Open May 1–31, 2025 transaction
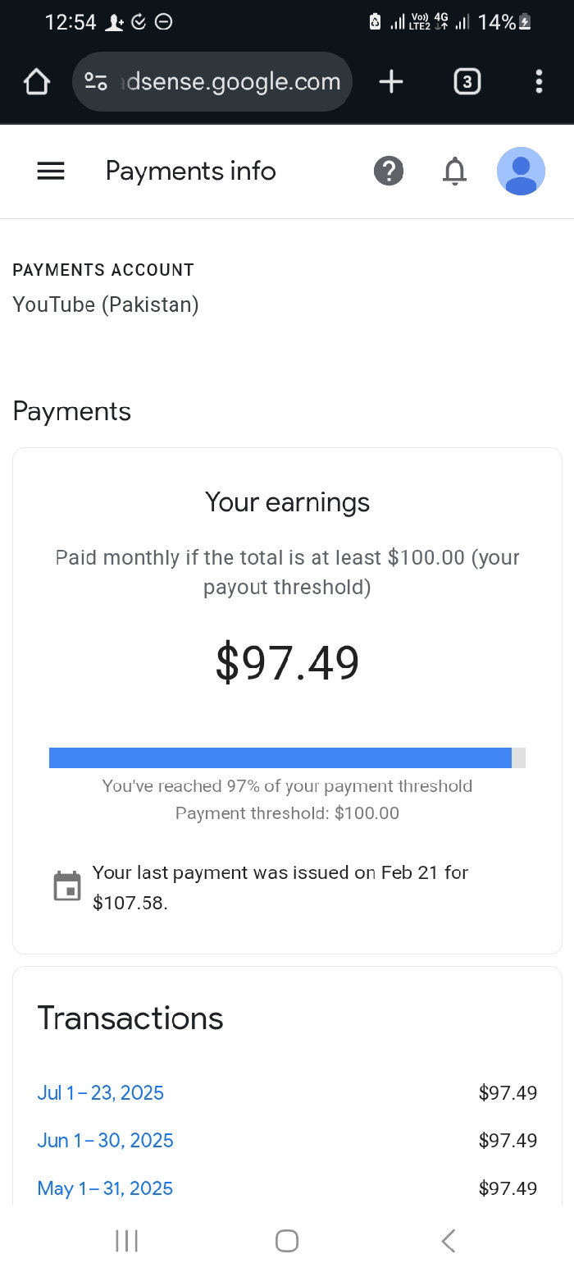This screenshot has height=1277, width=574. tap(105, 1188)
